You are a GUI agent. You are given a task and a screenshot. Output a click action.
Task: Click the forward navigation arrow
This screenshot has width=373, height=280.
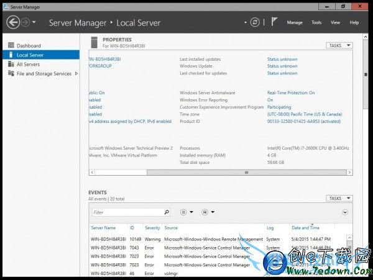pos(25,22)
